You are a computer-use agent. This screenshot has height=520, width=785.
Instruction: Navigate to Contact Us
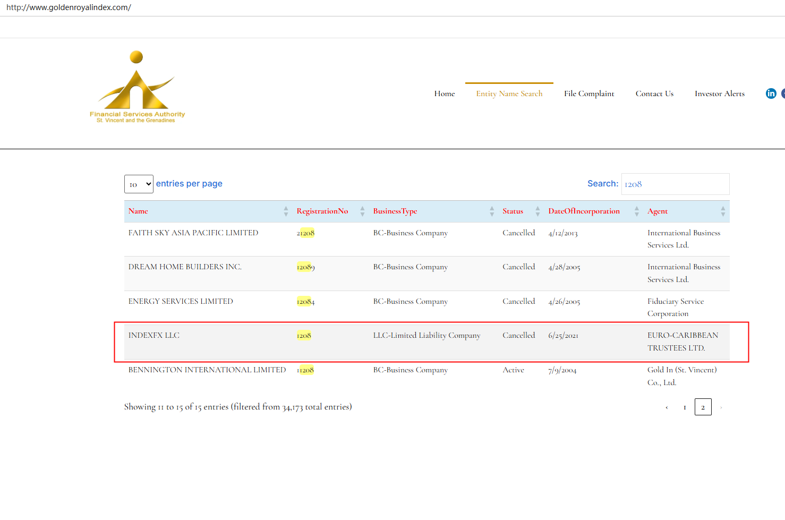pyautogui.click(x=654, y=93)
